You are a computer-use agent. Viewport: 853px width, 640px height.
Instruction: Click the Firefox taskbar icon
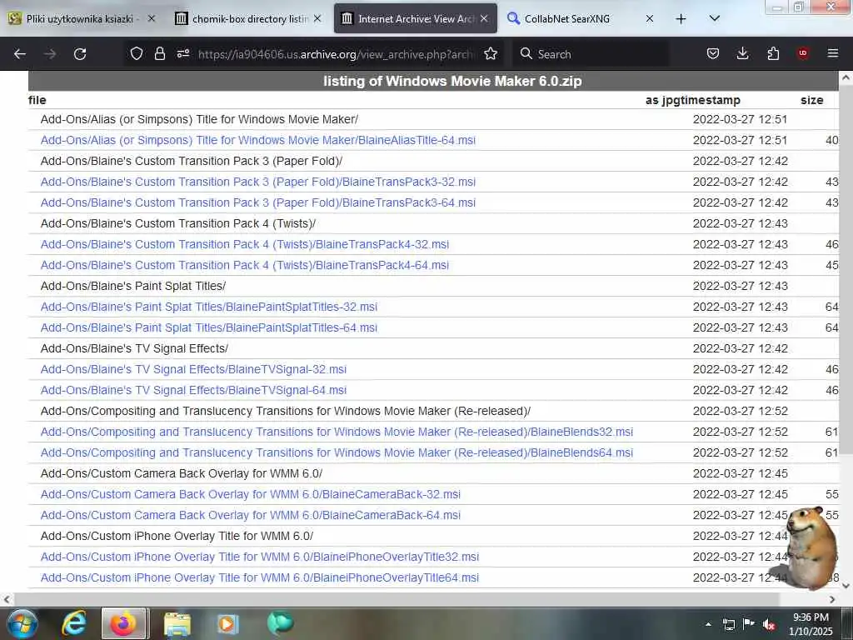(x=123, y=623)
